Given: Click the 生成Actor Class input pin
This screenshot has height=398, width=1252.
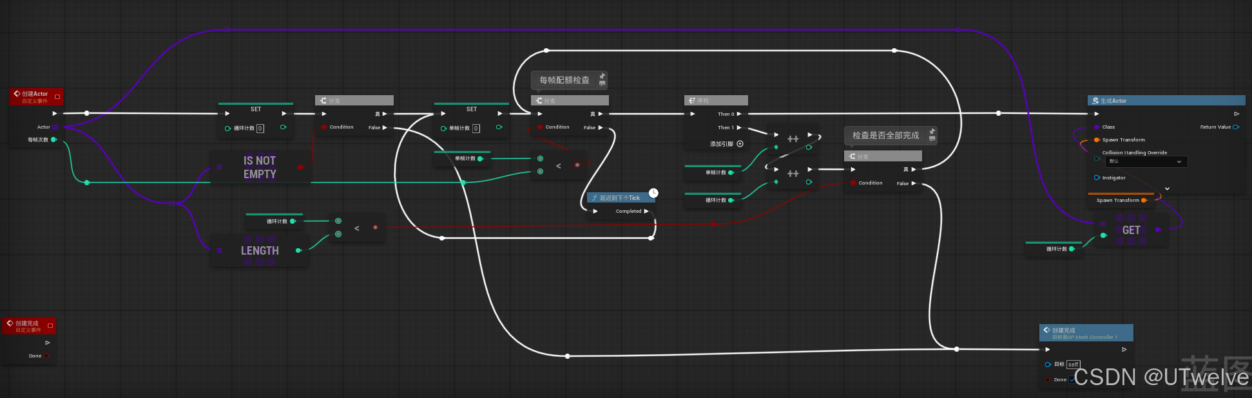Looking at the screenshot, I should (x=1097, y=127).
